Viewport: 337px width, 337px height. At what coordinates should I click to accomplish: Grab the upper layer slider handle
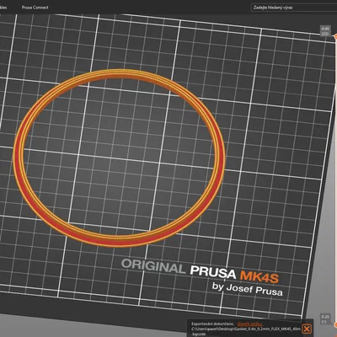coord(335,36)
